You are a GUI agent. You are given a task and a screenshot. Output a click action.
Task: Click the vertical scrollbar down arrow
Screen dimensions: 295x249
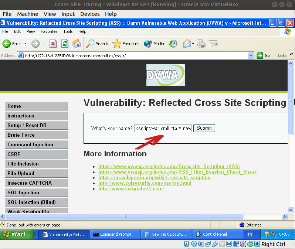coord(291,210)
